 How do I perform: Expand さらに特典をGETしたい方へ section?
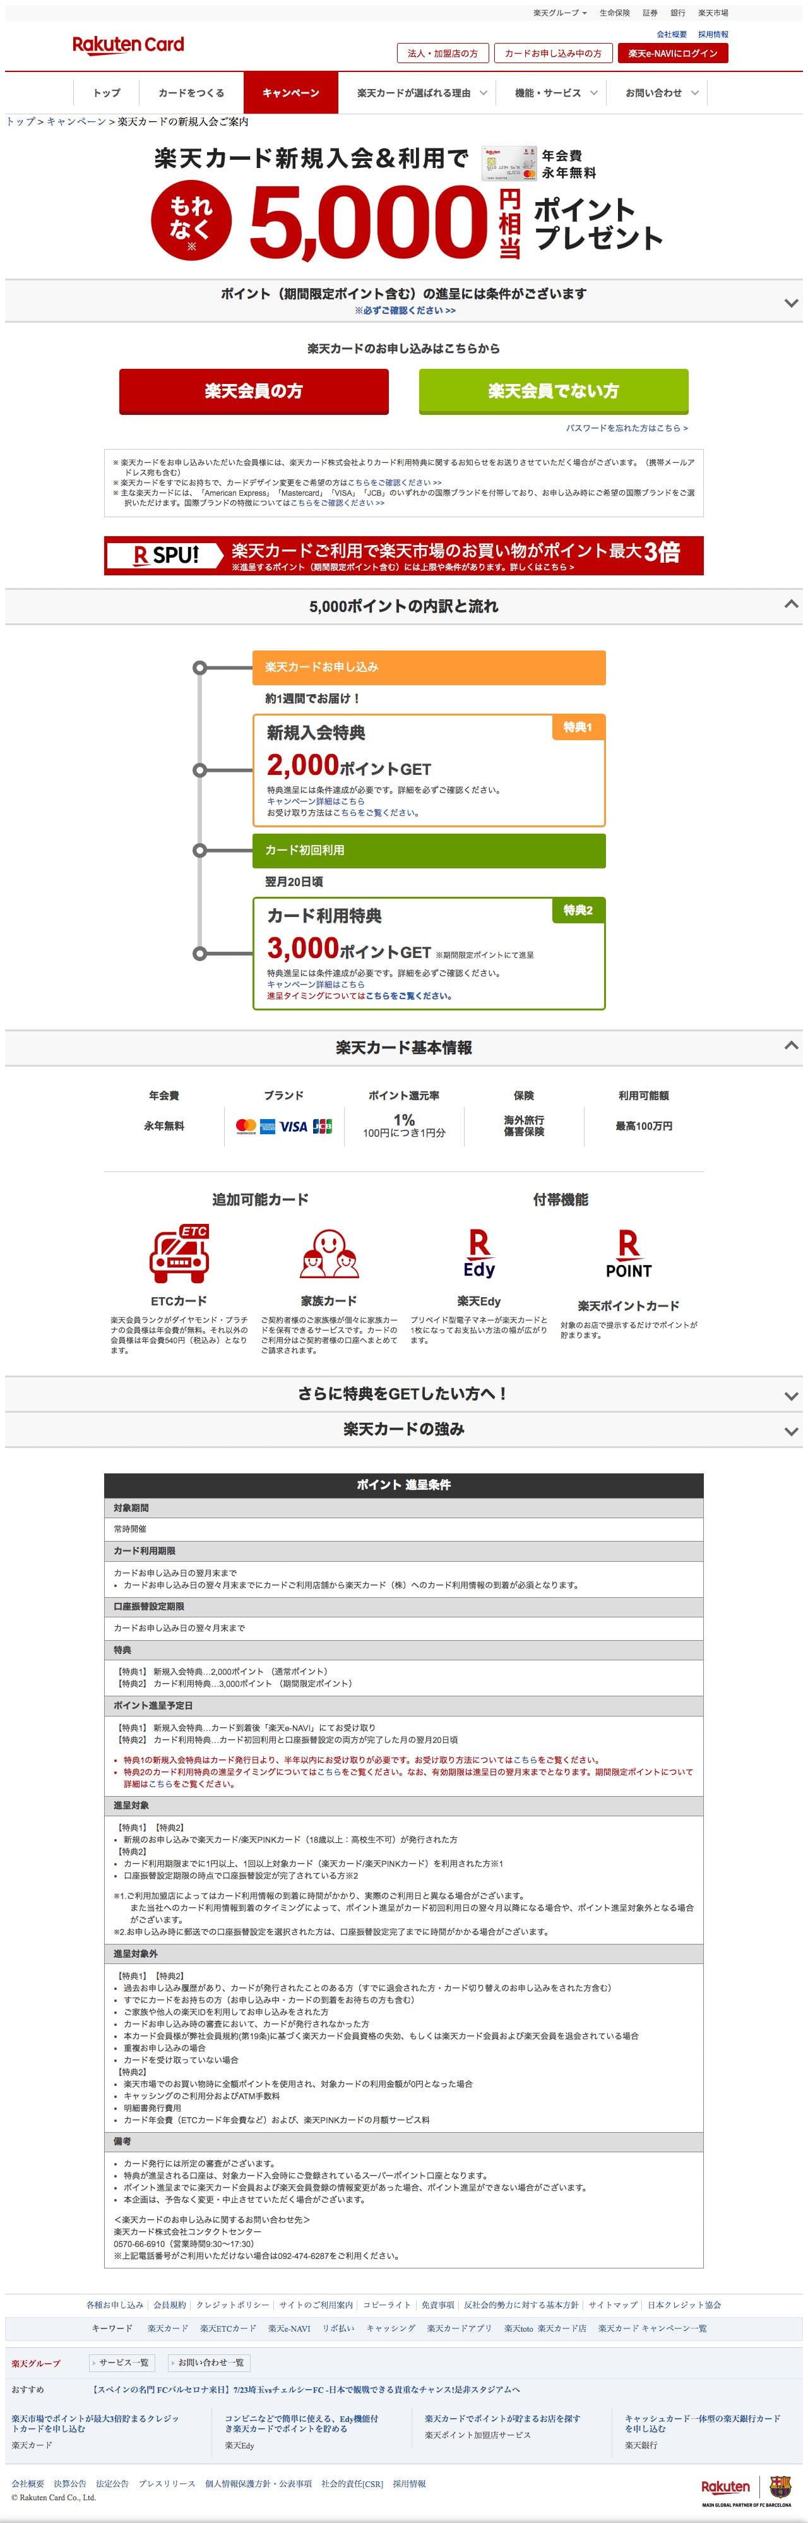click(x=792, y=1396)
